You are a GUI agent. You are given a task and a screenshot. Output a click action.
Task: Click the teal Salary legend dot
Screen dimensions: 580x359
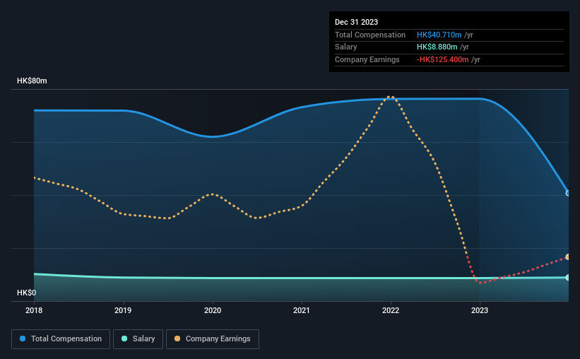[124, 339]
